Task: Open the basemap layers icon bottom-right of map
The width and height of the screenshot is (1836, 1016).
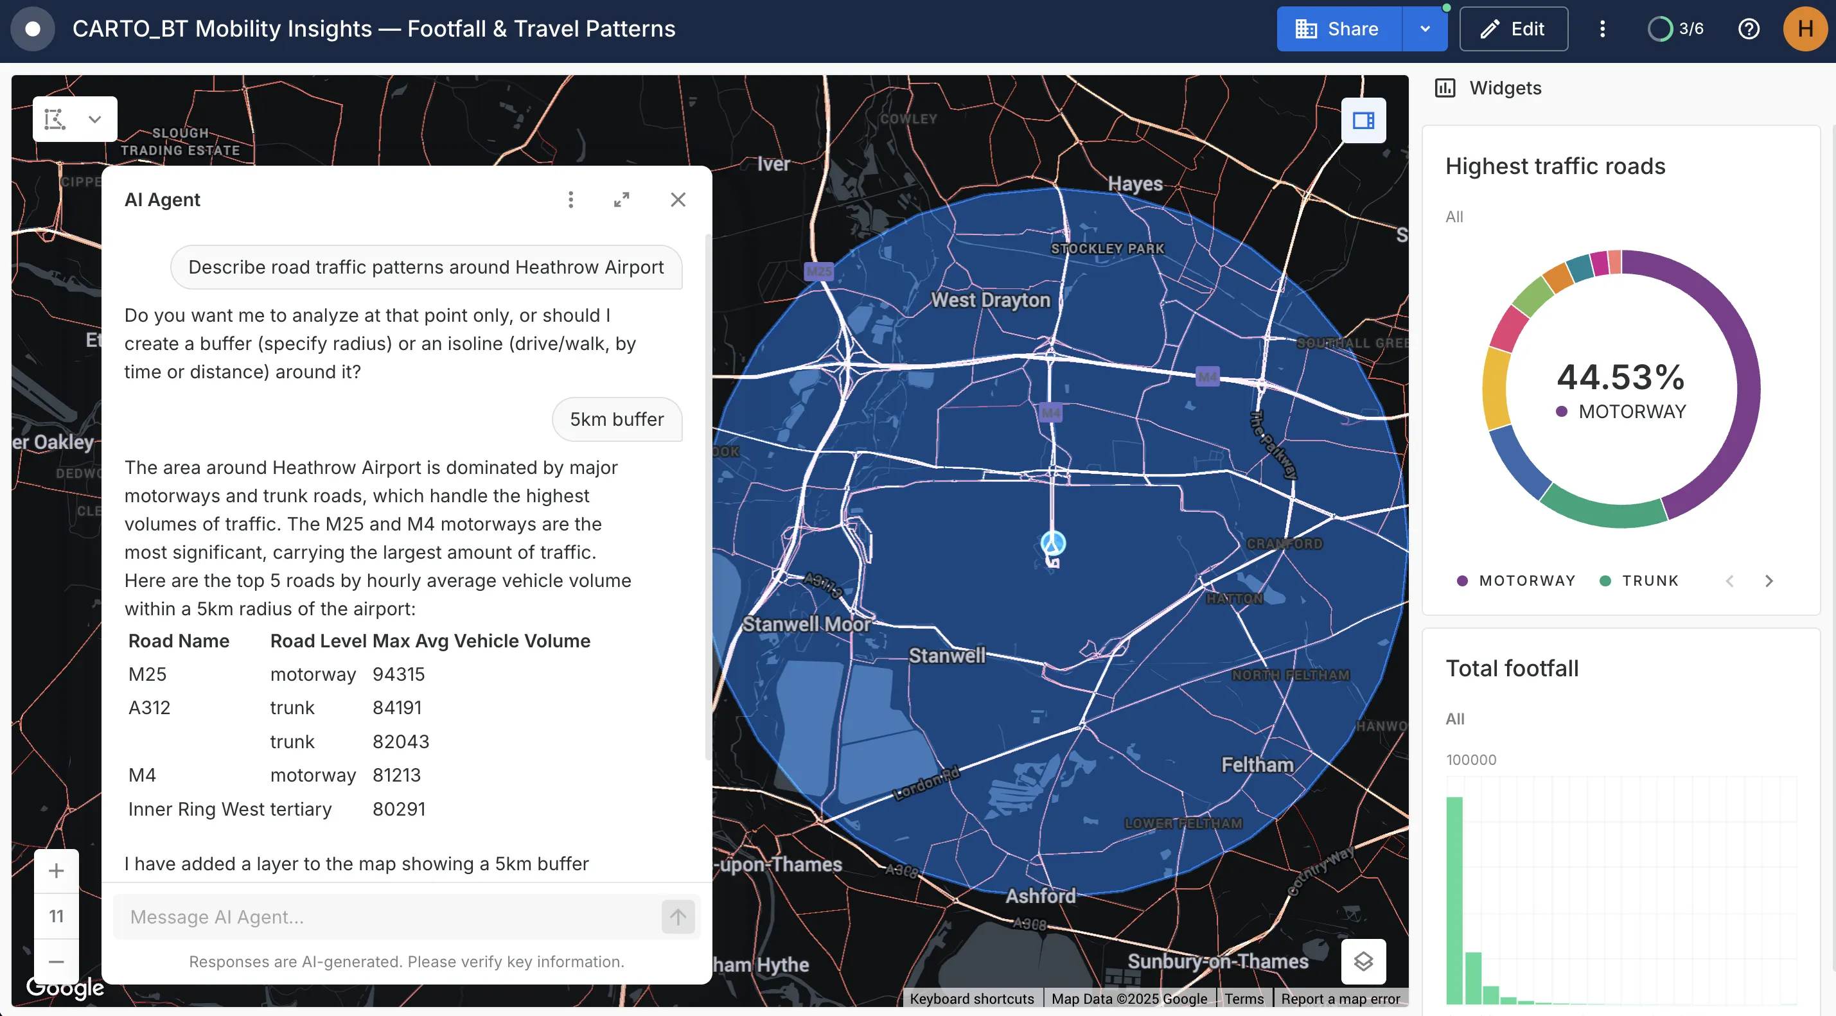Action: click(x=1363, y=961)
